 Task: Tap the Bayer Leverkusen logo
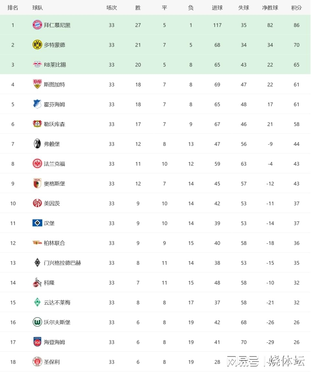[37, 124]
